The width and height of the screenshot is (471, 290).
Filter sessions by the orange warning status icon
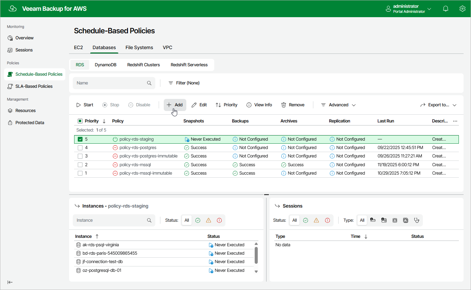[x=316, y=220]
